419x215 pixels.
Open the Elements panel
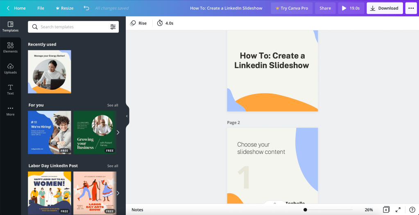pos(10,48)
